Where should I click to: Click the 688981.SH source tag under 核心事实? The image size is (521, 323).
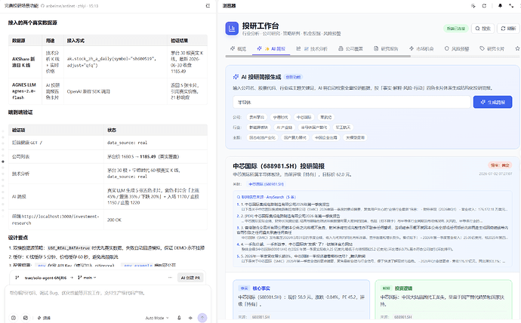click(260, 317)
